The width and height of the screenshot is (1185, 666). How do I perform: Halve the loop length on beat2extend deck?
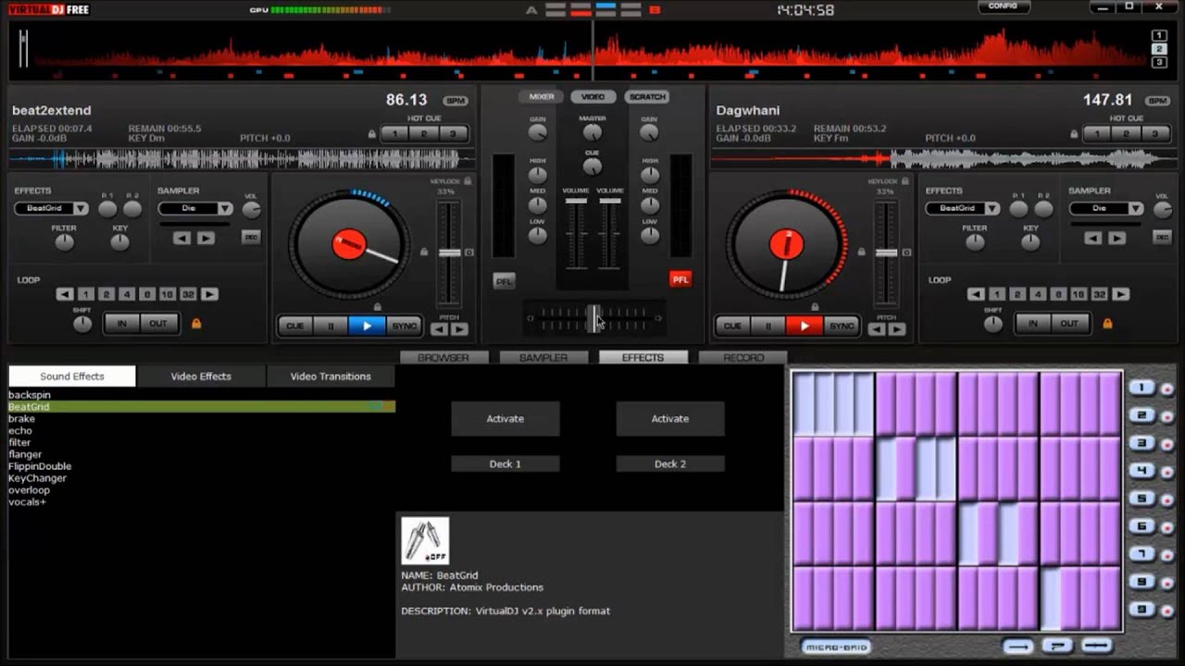[65, 294]
